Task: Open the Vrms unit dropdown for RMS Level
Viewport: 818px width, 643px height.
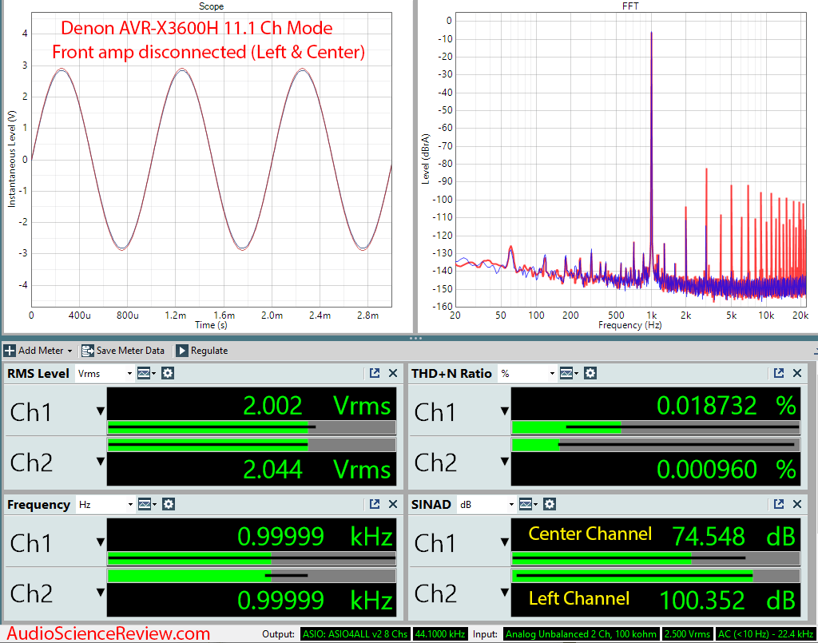Action: coord(105,373)
